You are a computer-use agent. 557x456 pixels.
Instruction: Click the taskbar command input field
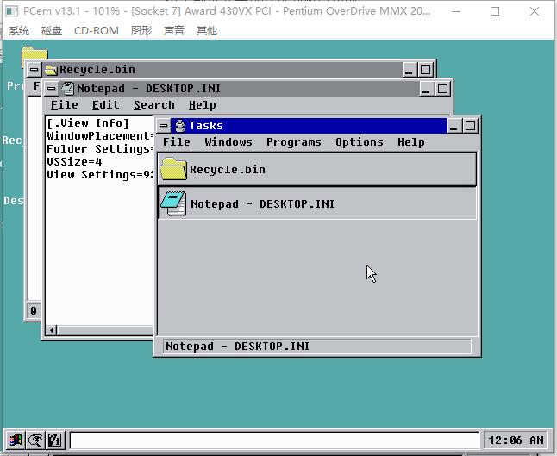point(274,440)
